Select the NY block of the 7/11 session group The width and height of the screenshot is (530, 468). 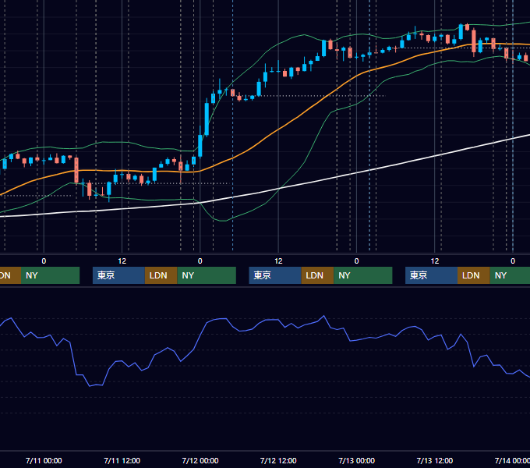click(207, 275)
